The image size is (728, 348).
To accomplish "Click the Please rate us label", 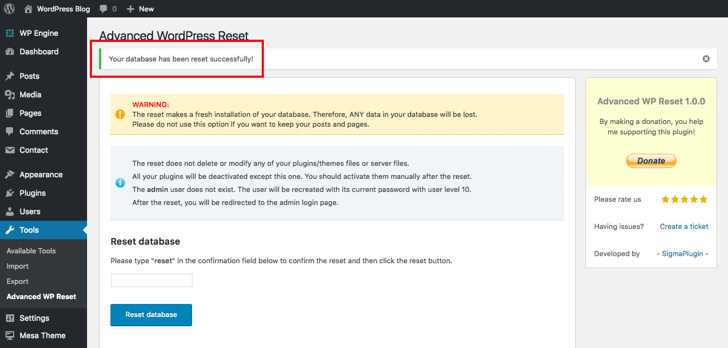I will tap(618, 200).
